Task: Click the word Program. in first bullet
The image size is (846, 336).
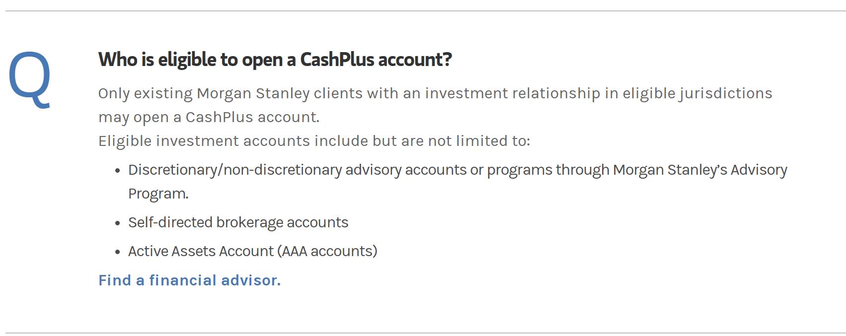Action: [x=158, y=194]
